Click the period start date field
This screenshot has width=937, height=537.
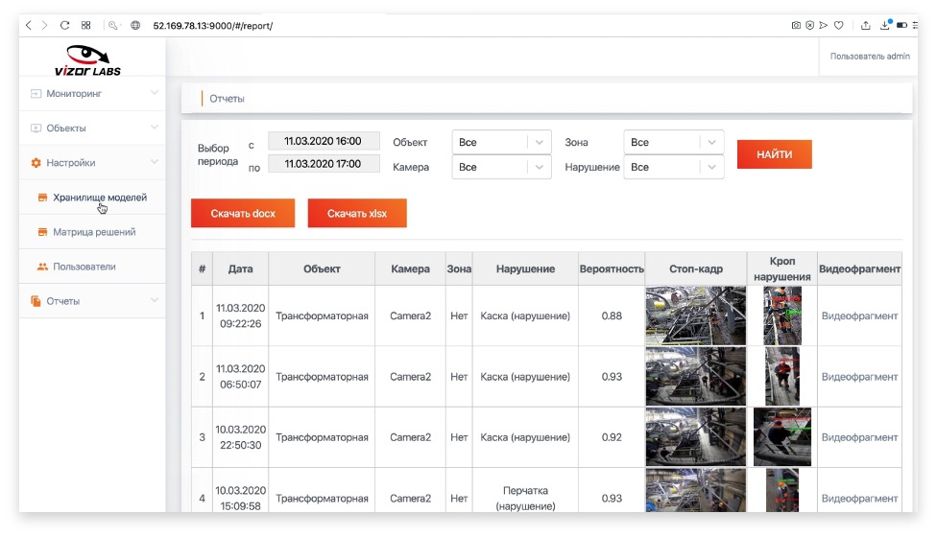coord(324,141)
